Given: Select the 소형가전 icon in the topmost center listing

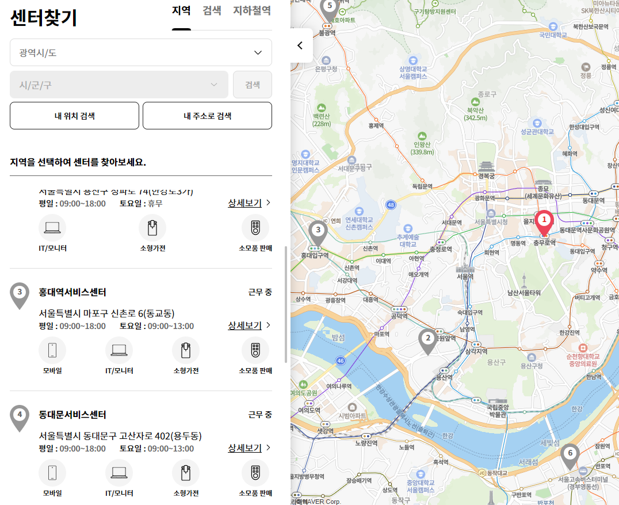Looking at the screenshot, I should pyautogui.click(x=152, y=228).
